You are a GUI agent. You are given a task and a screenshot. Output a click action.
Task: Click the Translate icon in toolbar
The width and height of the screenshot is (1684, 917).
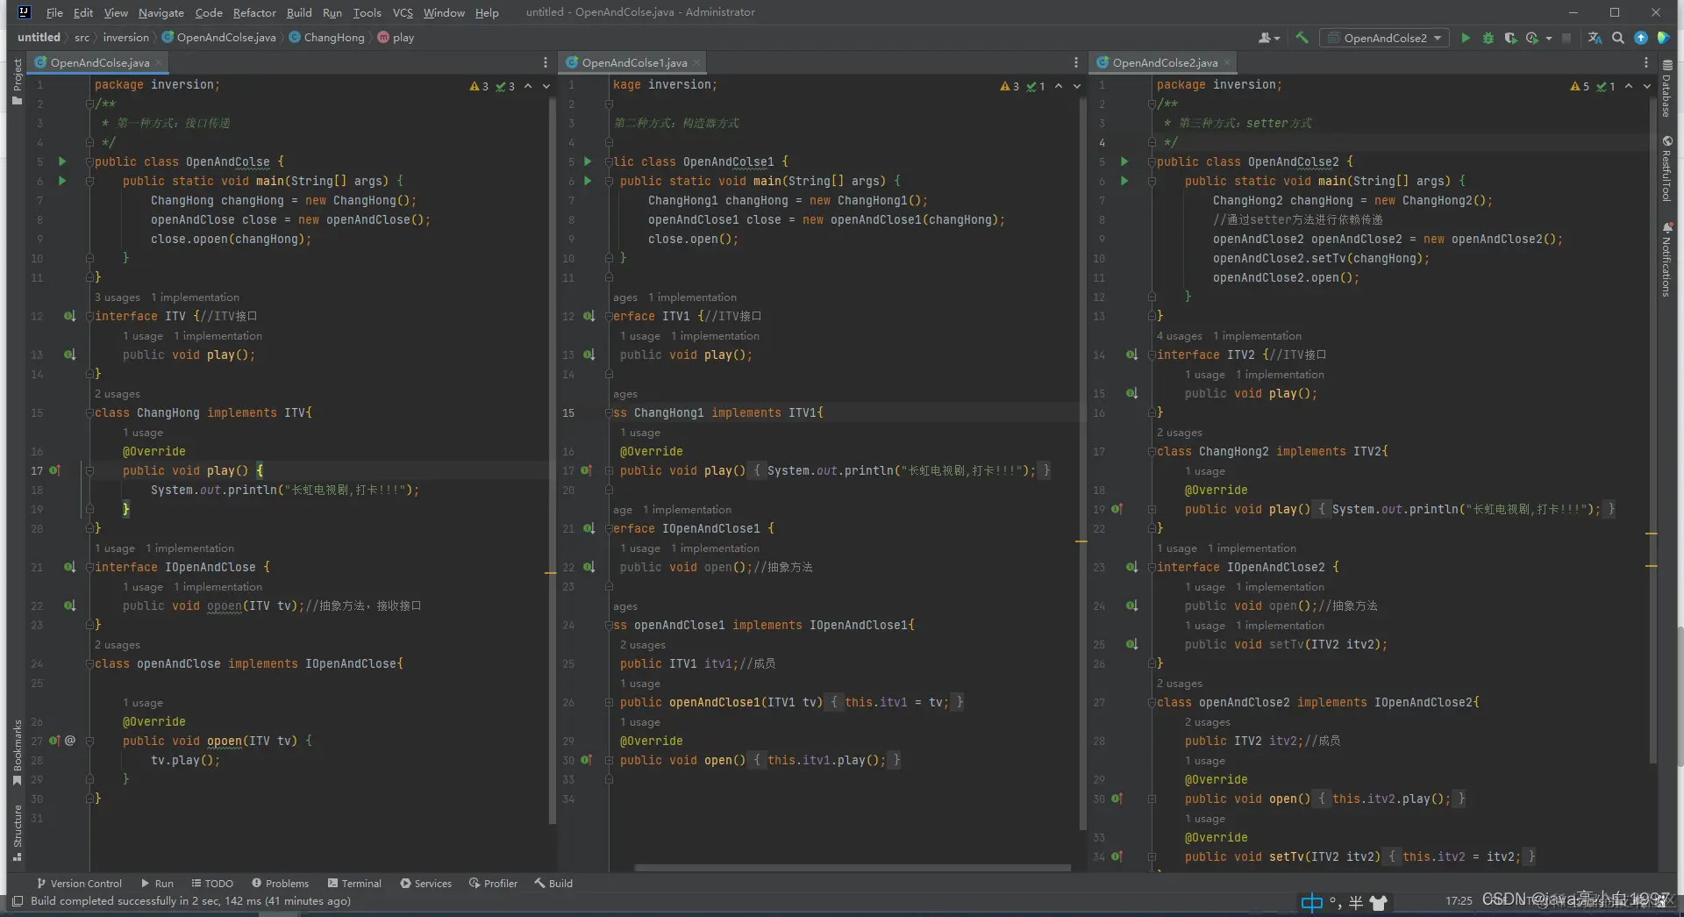pos(1595,38)
